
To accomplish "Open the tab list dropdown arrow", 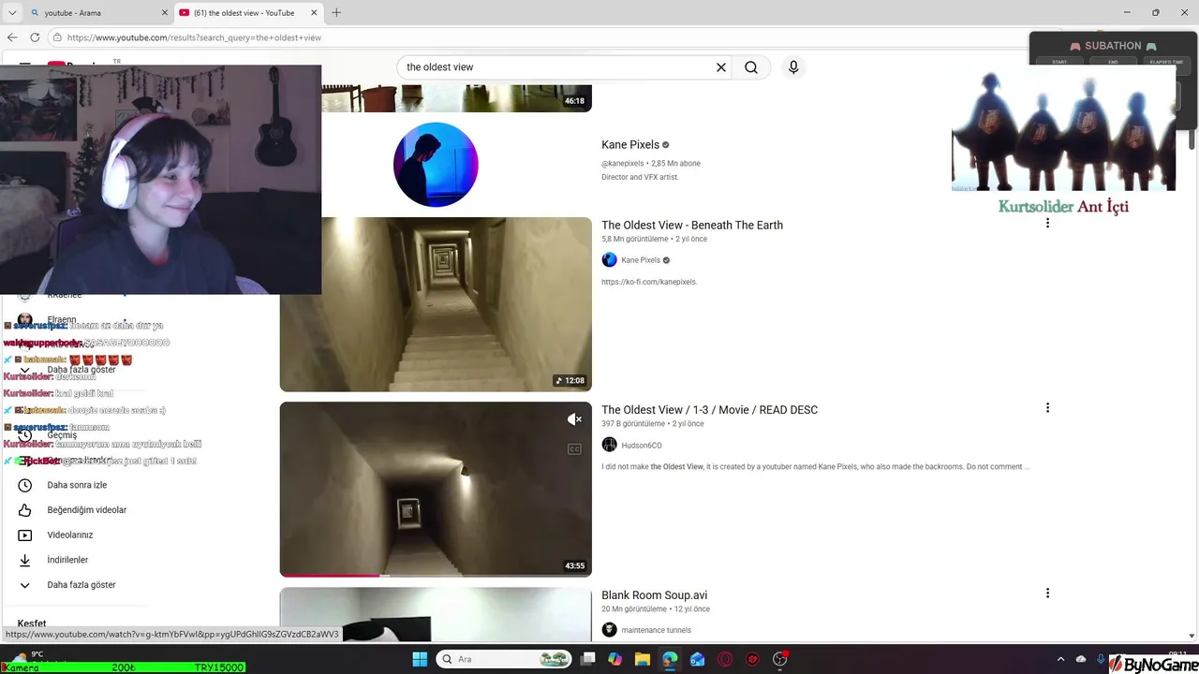I will click(x=12, y=13).
